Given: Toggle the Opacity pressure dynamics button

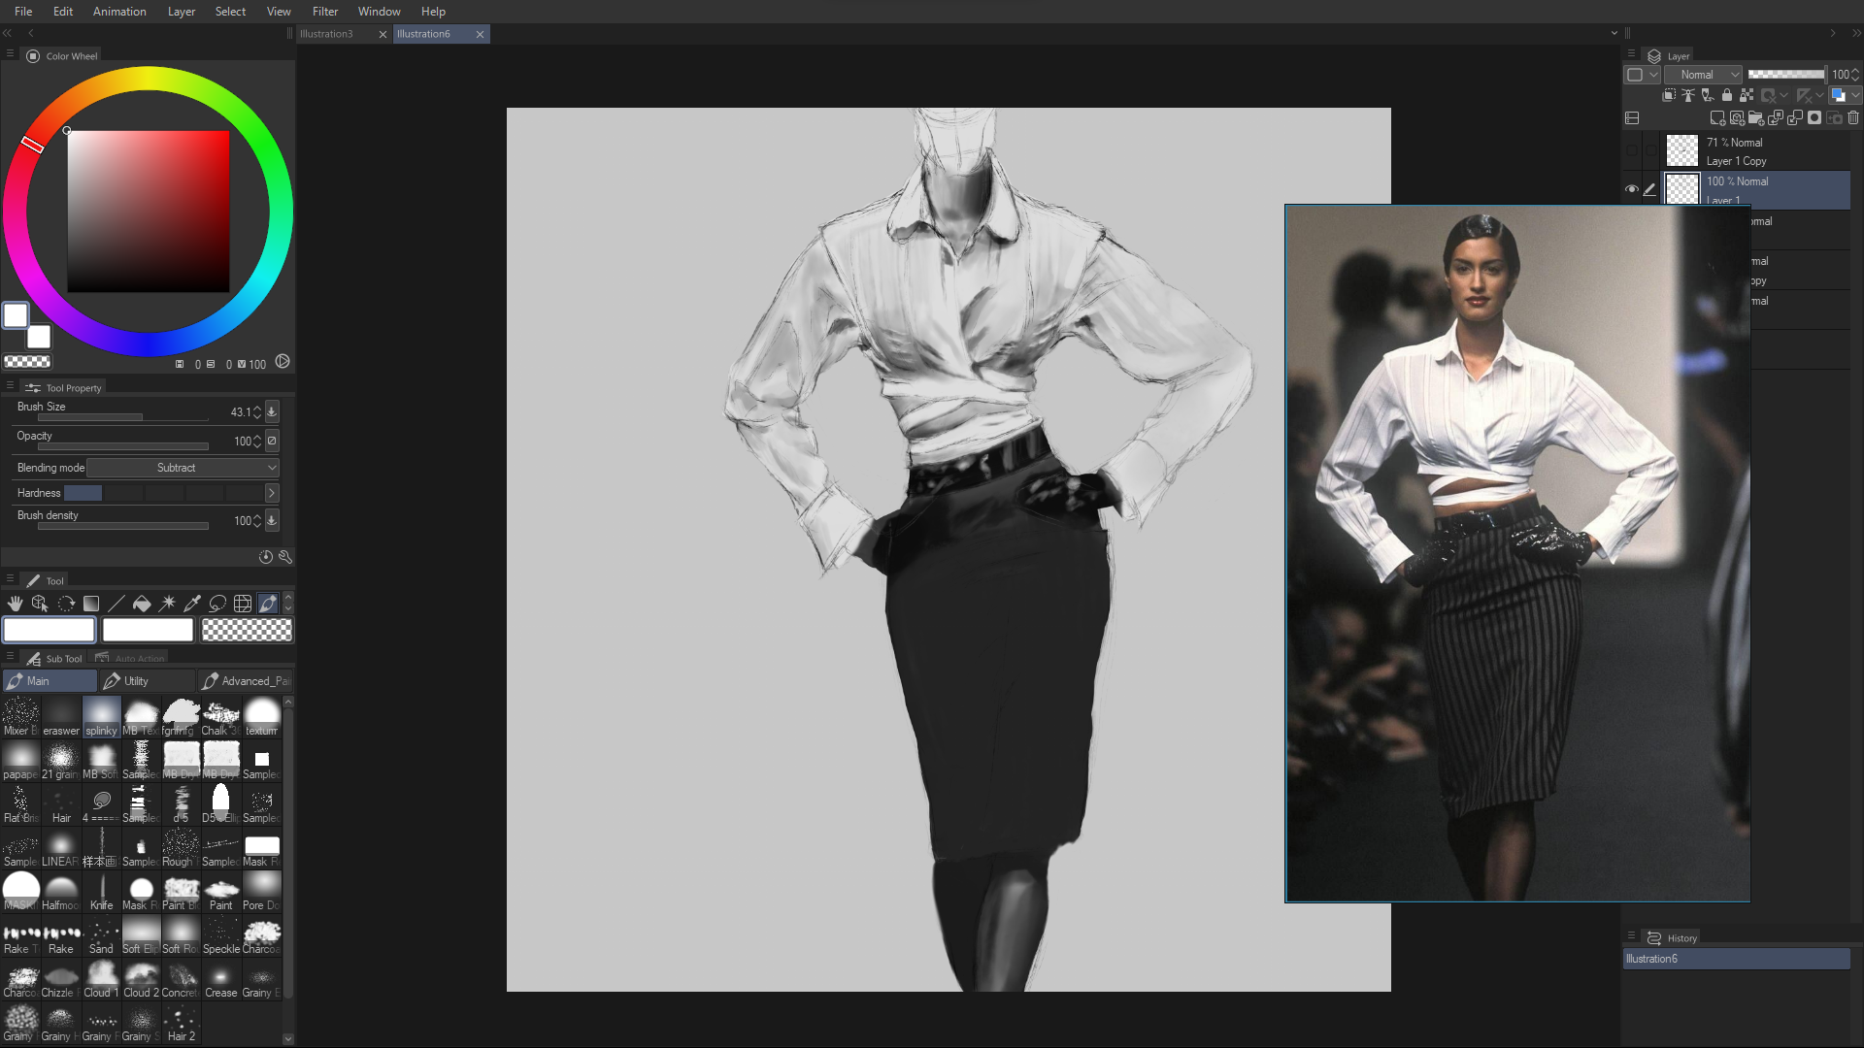Looking at the screenshot, I should click(x=272, y=441).
